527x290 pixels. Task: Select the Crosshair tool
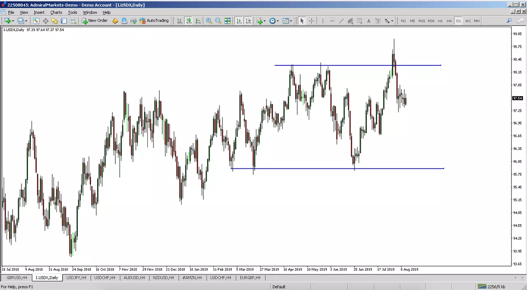point(312,21)
